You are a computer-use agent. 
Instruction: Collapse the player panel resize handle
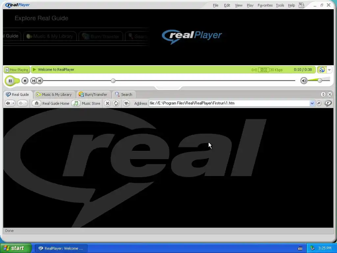(x=168, y=88)
